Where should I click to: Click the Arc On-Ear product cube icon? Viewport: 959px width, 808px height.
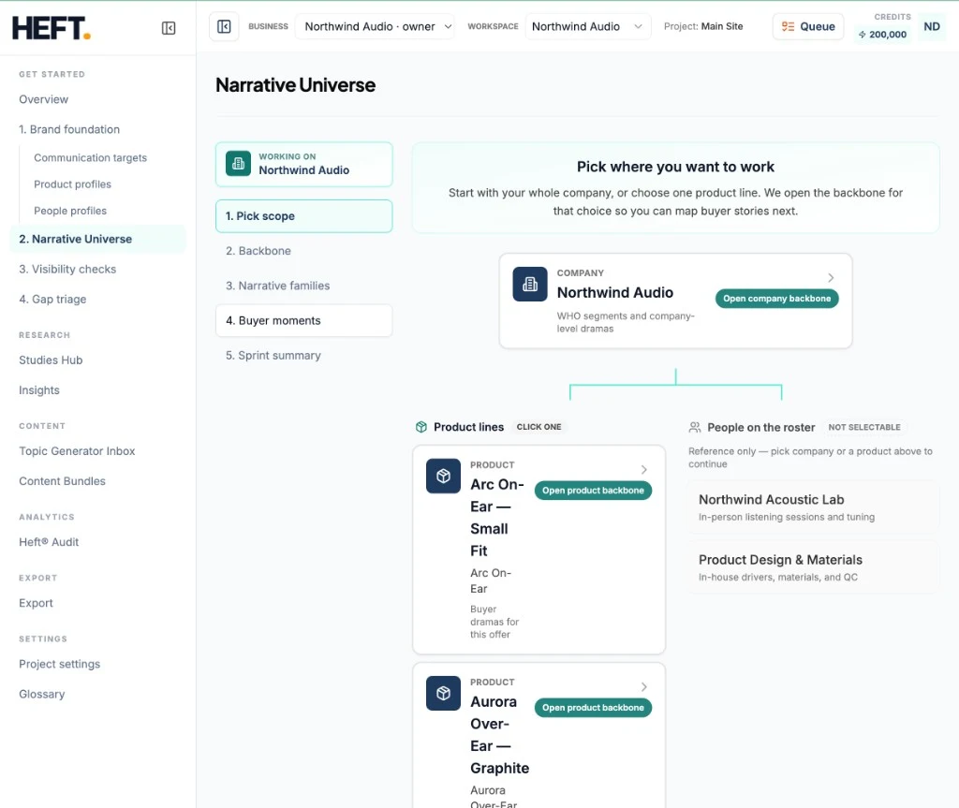[443, 476]
